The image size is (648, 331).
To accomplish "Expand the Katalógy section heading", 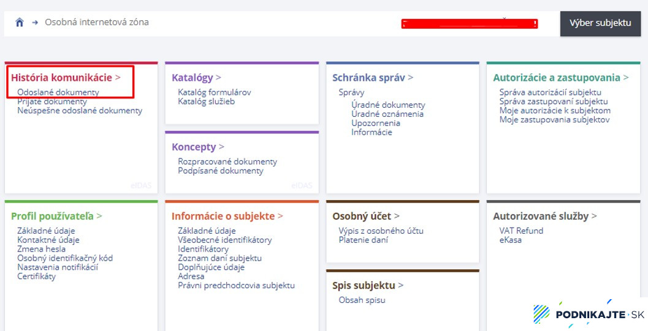I will tap(192, 78).
